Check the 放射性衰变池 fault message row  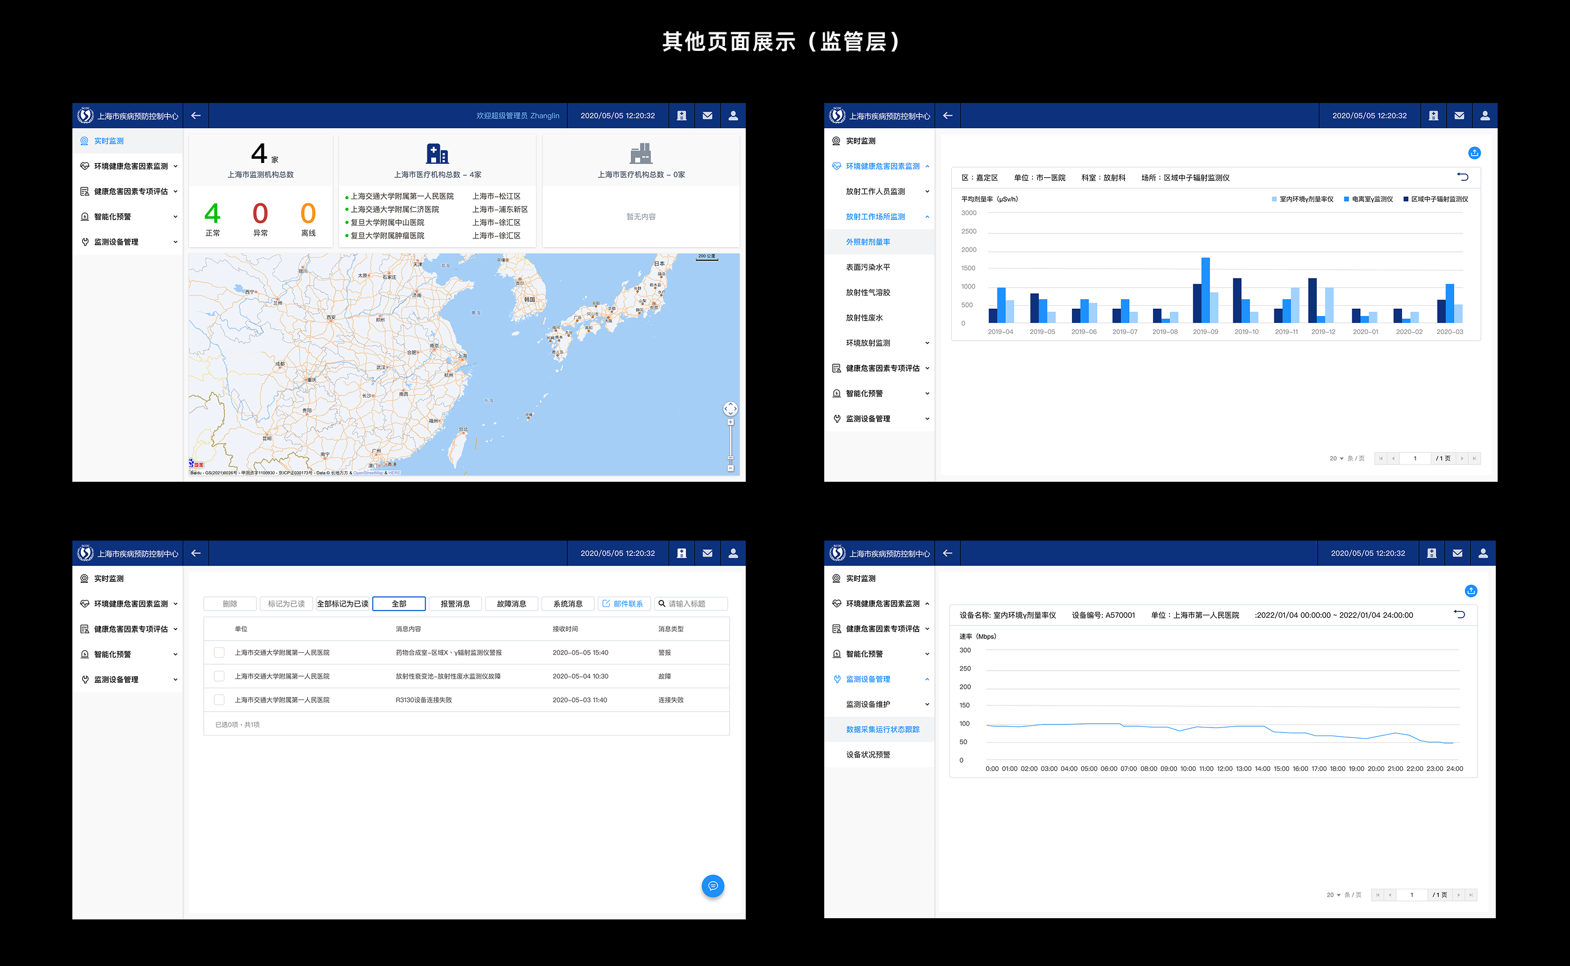(x=220, y=676)
